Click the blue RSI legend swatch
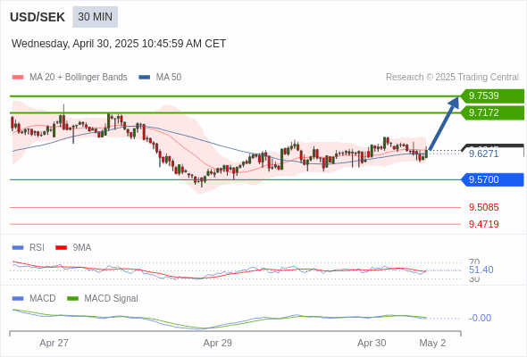Image resolution: width=527 pixels, height=357 pixels. tap(18, 248)
